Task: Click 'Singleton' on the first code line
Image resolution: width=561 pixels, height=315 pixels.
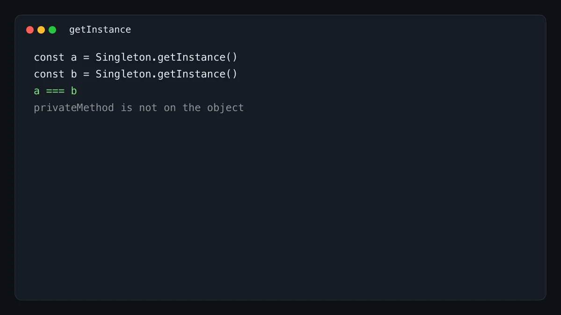Action: pyautogui.click(x=123, y=57)
